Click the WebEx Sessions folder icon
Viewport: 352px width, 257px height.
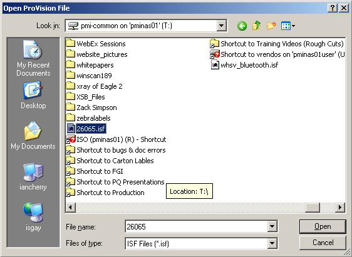click(71, 43)
